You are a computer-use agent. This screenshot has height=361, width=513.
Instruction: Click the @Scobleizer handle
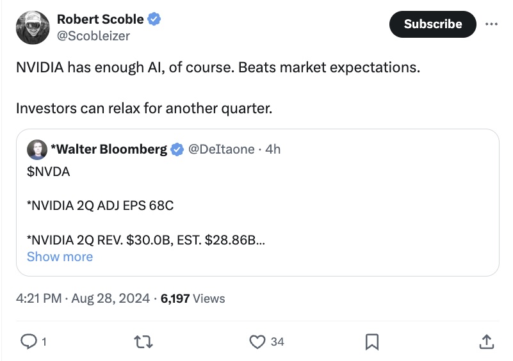click(x=94, y=36)
